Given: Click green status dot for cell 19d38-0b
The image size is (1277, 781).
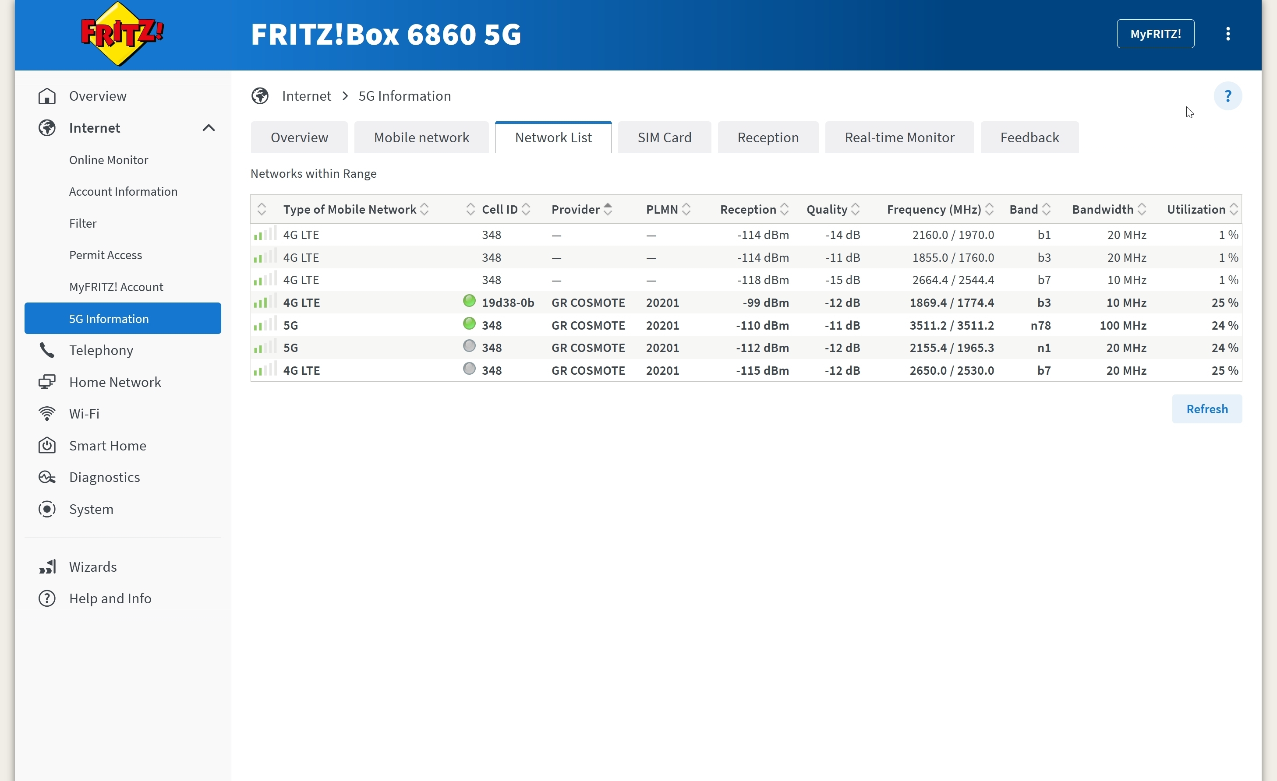Looking at the screenshot, I should [469, 301].
